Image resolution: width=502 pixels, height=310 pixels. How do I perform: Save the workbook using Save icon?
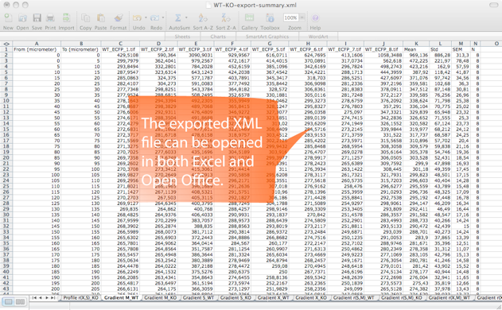pyautogui.click(x=37, y=18)
